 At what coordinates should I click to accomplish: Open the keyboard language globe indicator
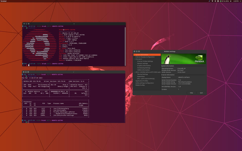[215, 1]
